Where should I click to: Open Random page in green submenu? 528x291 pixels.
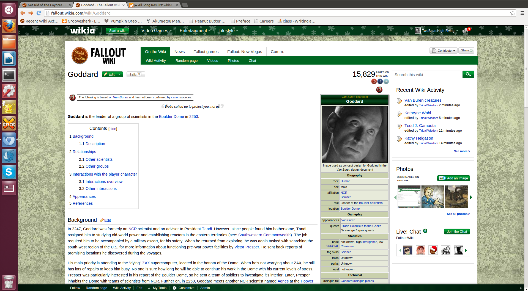click(187, 60)
